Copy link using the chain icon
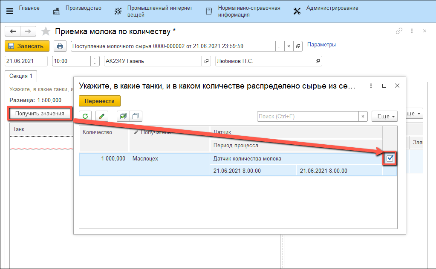The image size is (436, 269). (399, 31)
